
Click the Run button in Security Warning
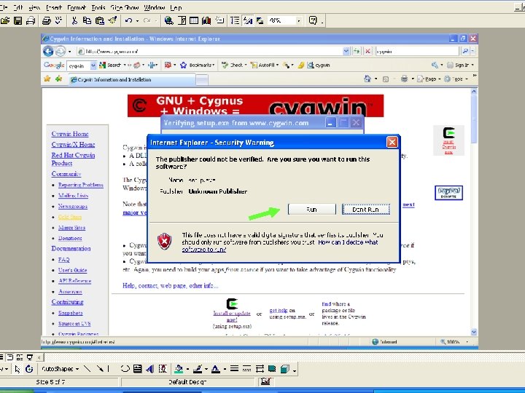(312, 210)
